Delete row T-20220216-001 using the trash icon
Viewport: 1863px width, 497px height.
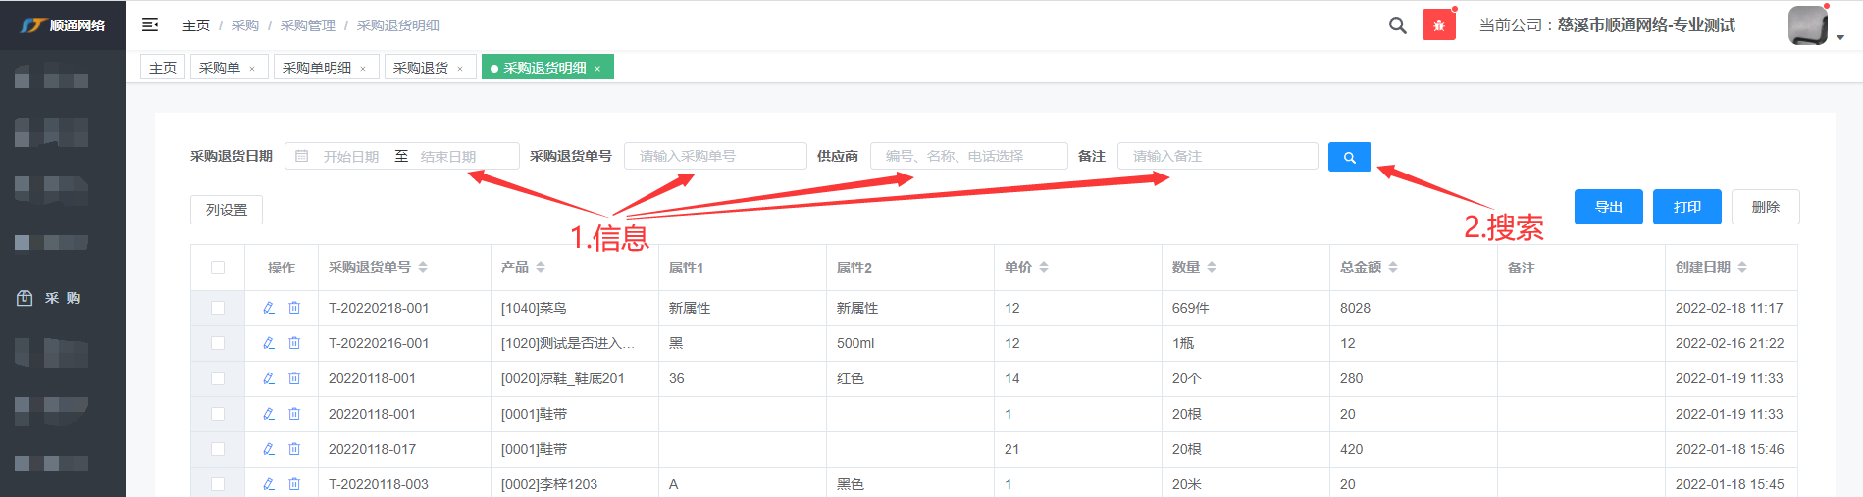tap(294, 343)
